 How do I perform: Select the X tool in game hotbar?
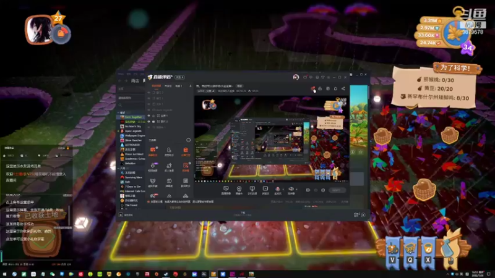pyautogui.click(x=428, y=253)
